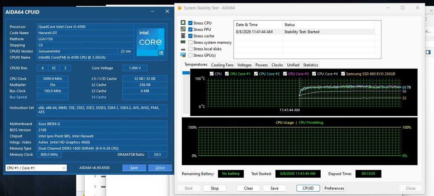
Task: Toggle the CPU Core #3 graph checkbox
Action: [x=285, y=74]
